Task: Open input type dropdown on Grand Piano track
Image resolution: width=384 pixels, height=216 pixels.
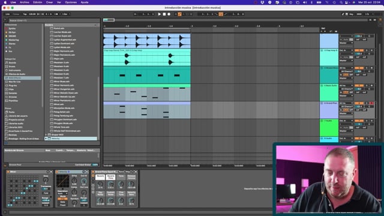Action: (x=346, y=103)
